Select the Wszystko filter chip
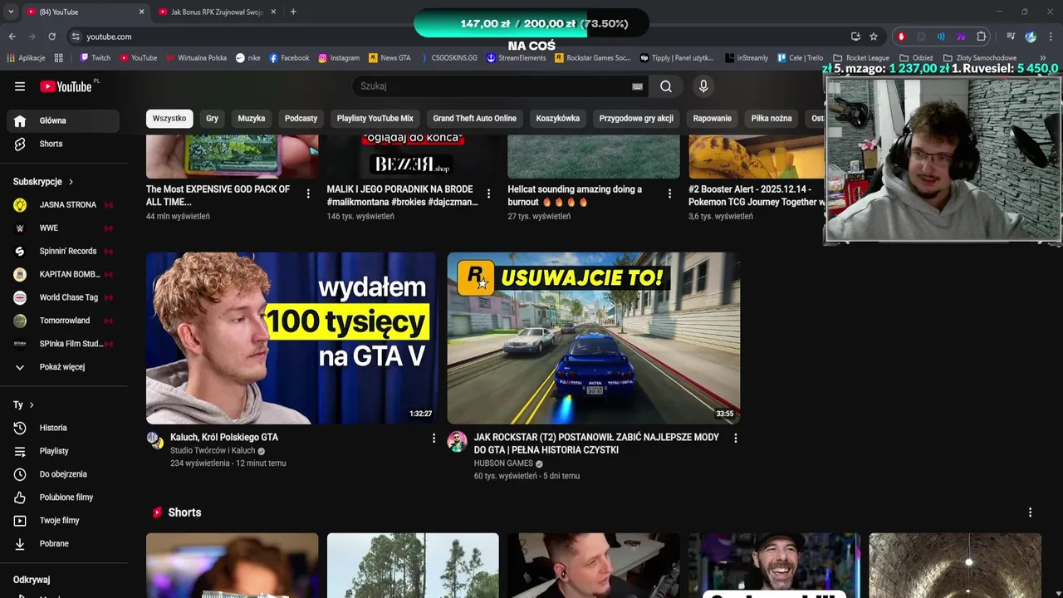The height and width of the screenshot is (598, 1063). coord(169,119)
